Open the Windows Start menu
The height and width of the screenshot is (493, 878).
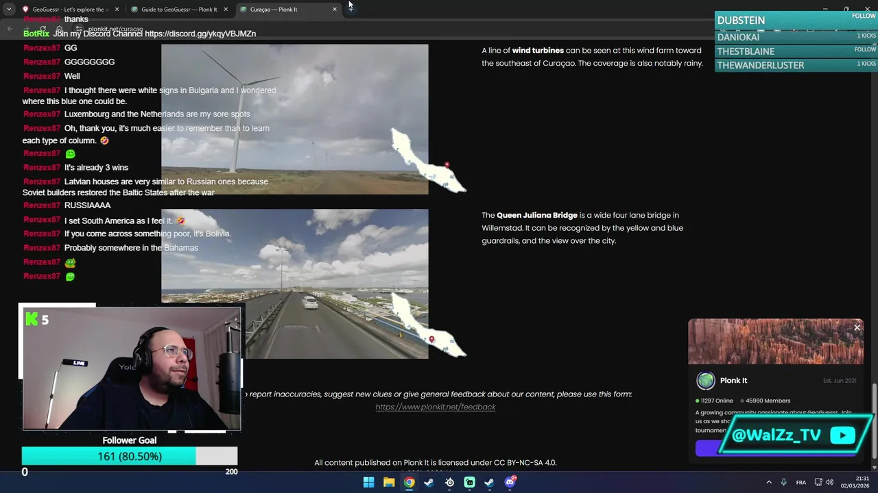pyautogui.click(x=368, y=482)
